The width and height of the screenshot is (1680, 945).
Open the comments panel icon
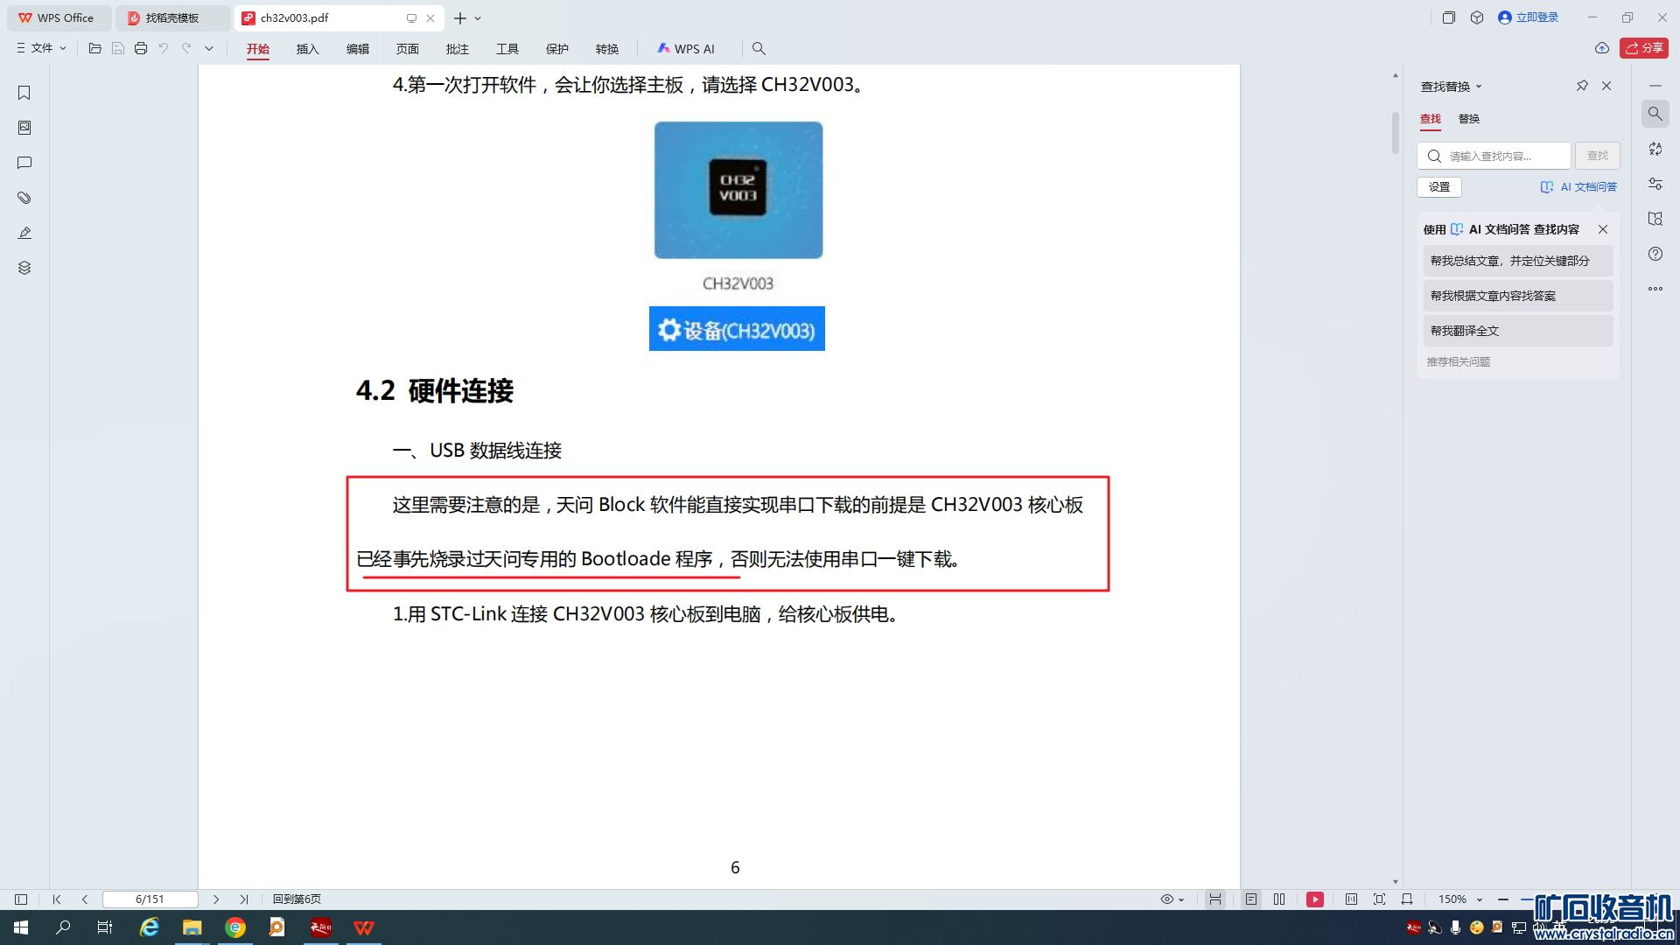tap(24, 163)
